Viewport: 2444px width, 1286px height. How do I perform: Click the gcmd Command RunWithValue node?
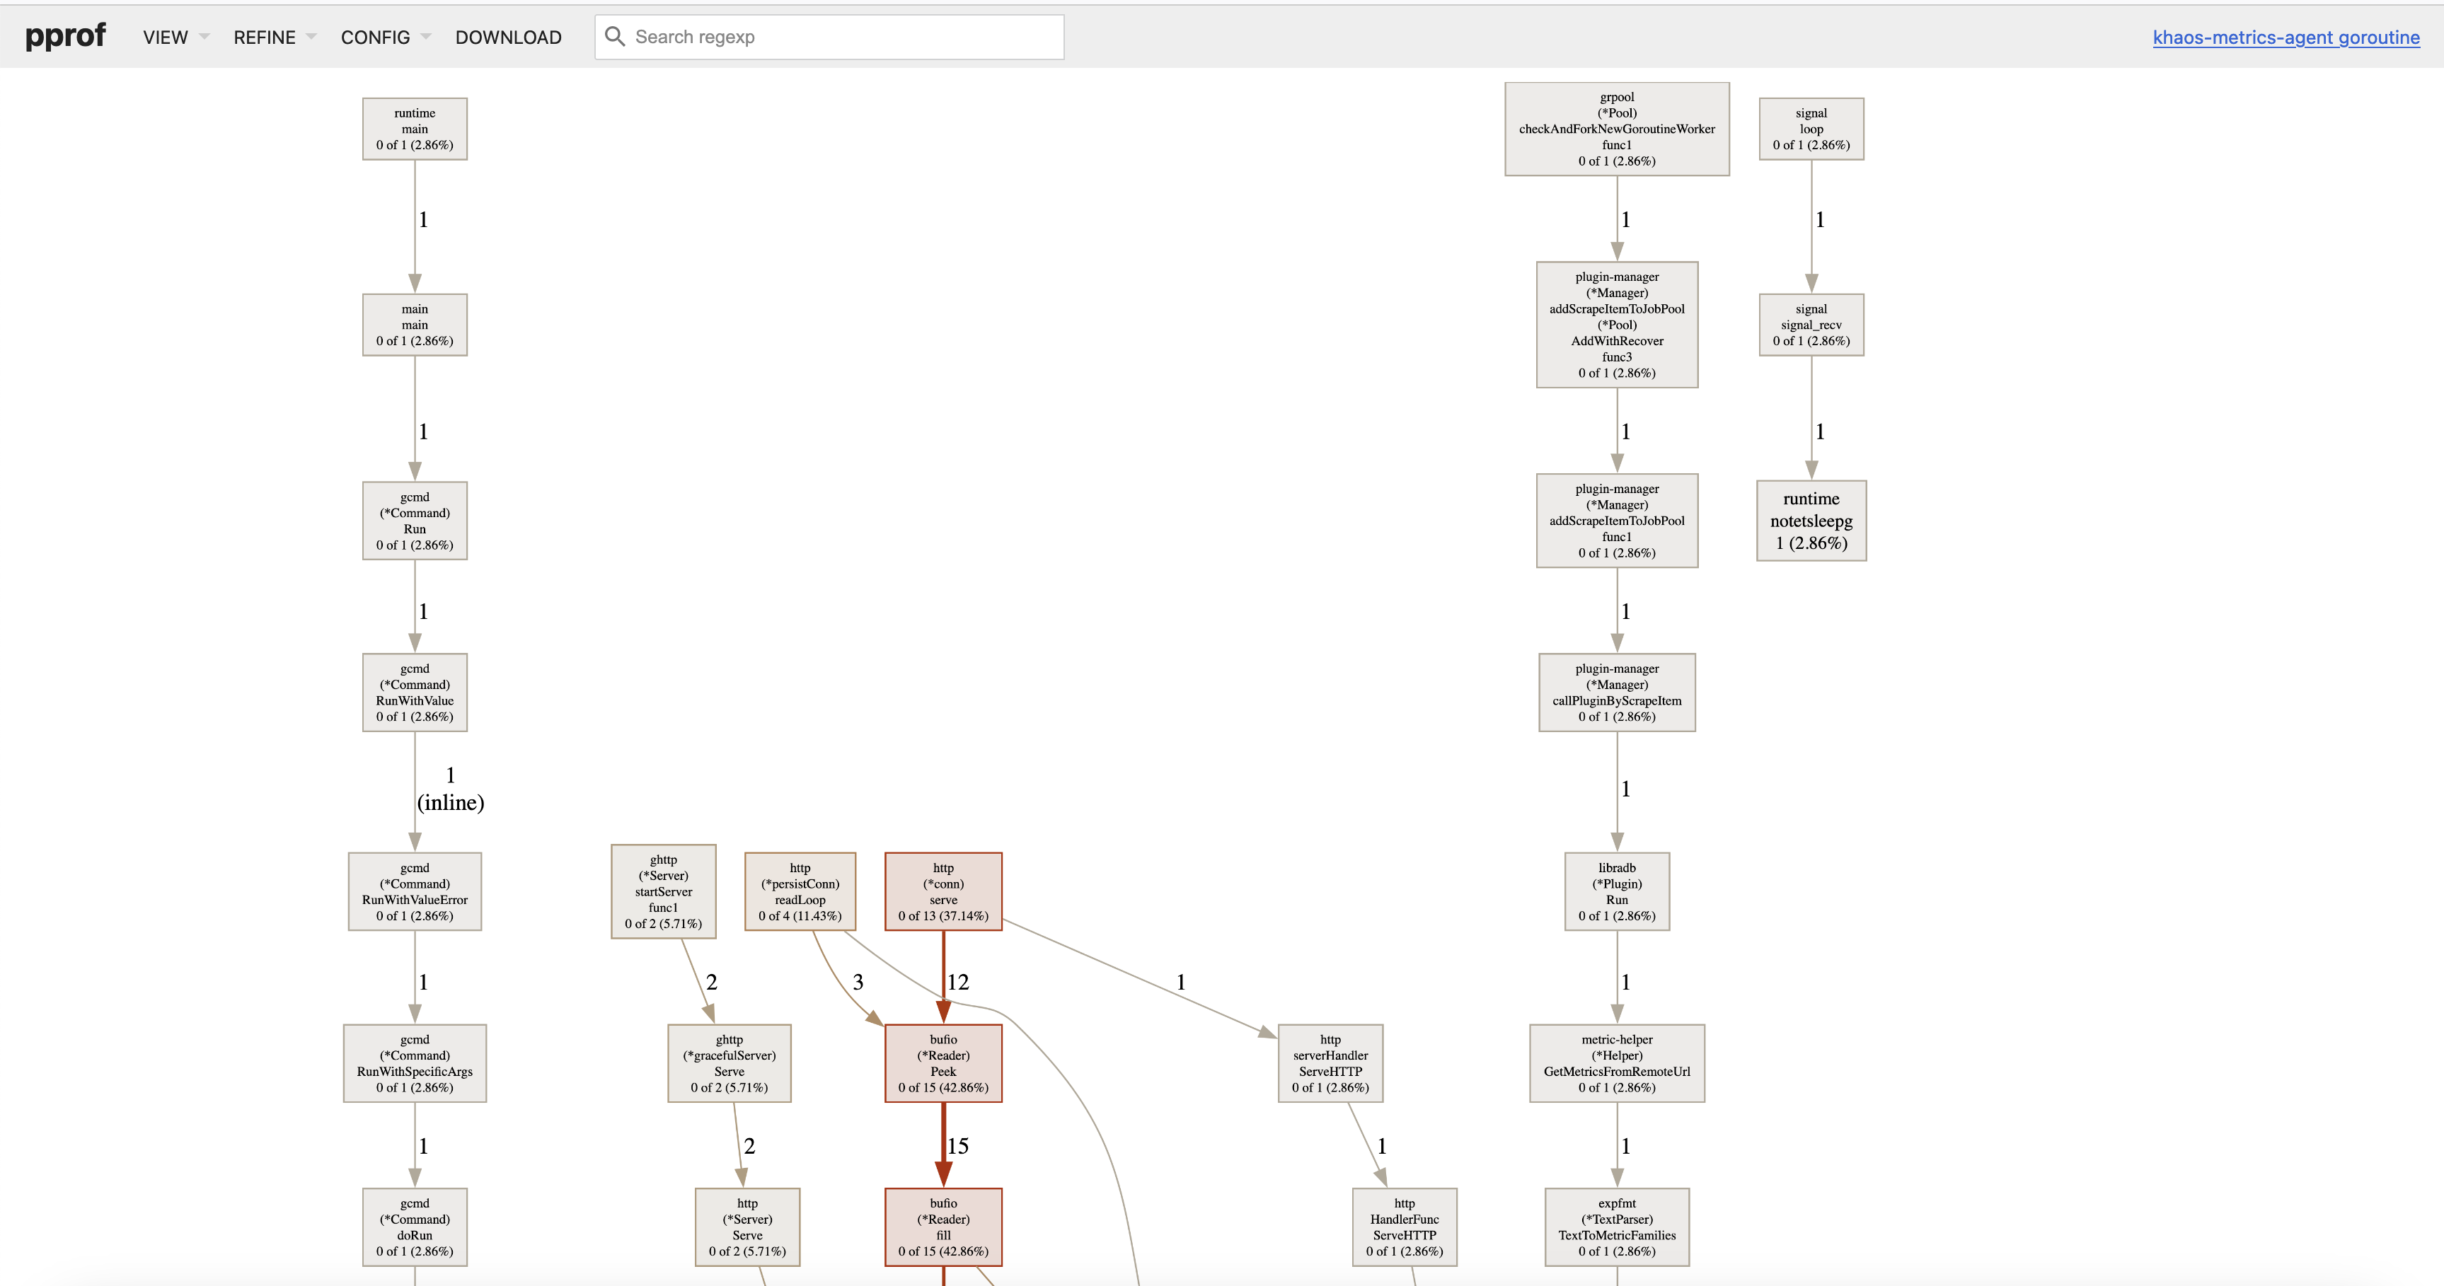415,693
